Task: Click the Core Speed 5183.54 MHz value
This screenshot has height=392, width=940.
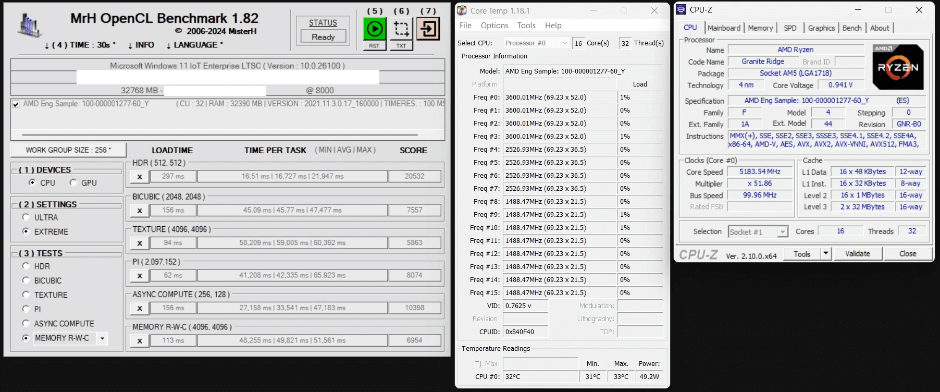Action: click(x=760, y=172)
